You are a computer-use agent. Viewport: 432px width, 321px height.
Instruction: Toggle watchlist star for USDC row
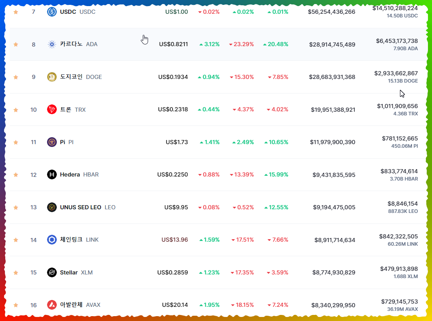16,12
